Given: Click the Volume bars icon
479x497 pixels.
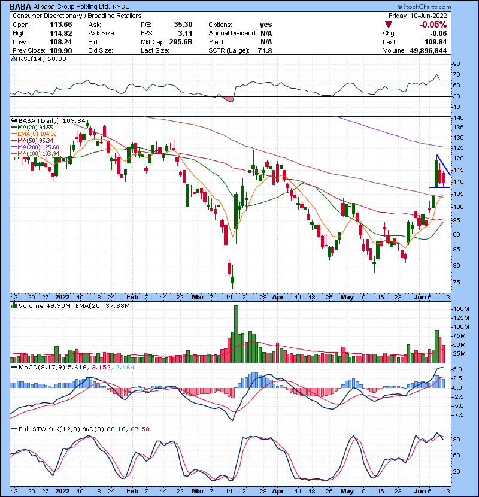Looking at the screenshot, I should (x=14, y=305).
